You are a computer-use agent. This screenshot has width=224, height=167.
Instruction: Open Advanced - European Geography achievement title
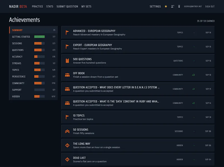94,31
